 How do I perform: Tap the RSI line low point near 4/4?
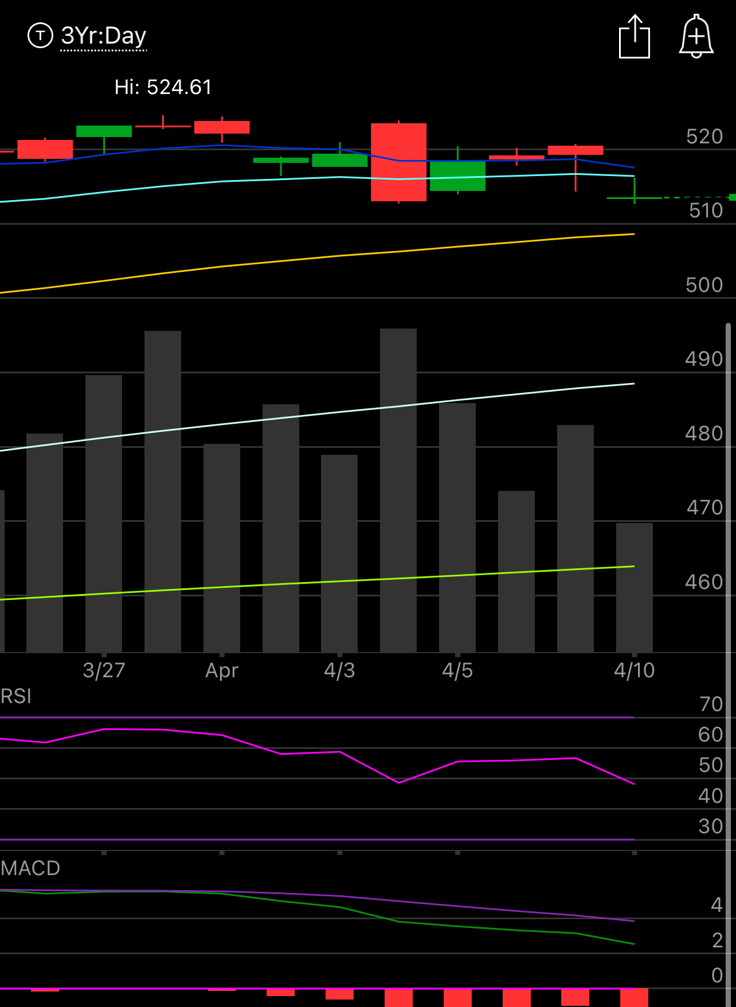click(x=399, y=782)
